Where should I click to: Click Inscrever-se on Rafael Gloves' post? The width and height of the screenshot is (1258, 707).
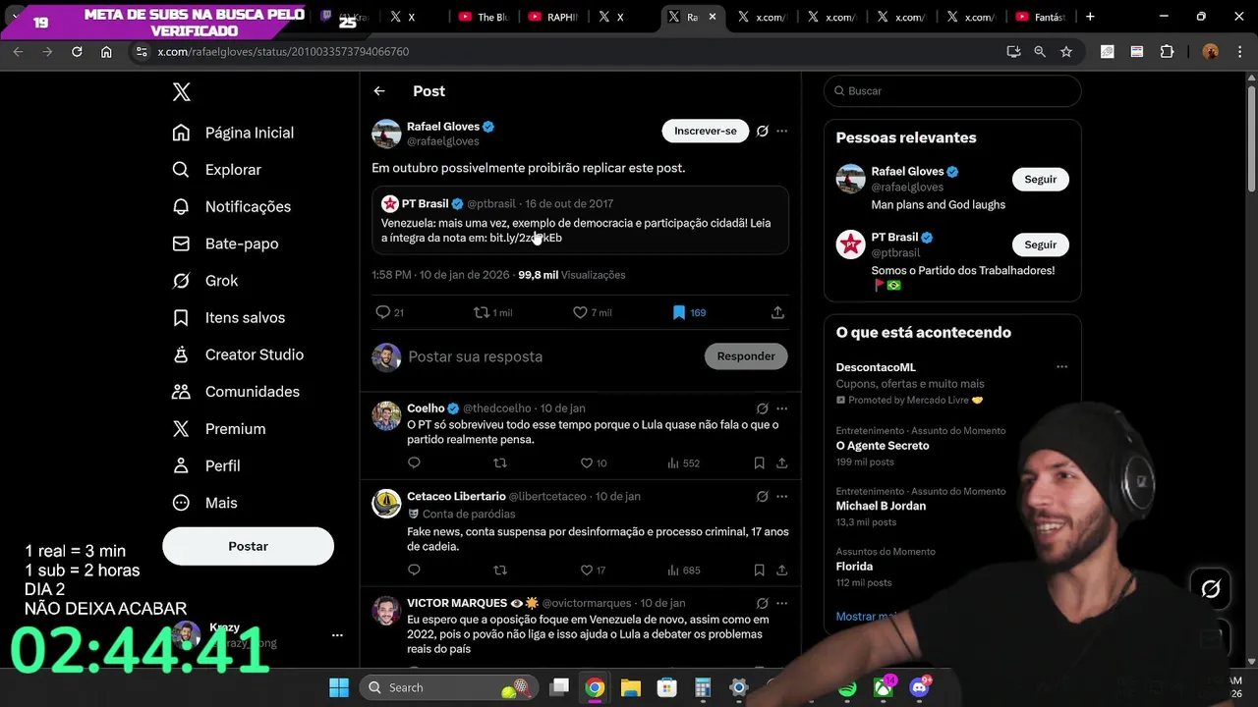(705, 131)
